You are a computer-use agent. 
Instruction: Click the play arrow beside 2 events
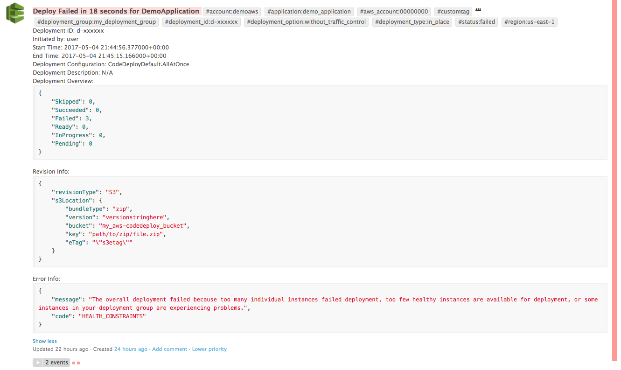pyautogui.click(x=37, y=362)
